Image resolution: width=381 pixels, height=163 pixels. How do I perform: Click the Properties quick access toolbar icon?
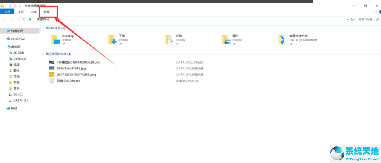tap(10, 6)
